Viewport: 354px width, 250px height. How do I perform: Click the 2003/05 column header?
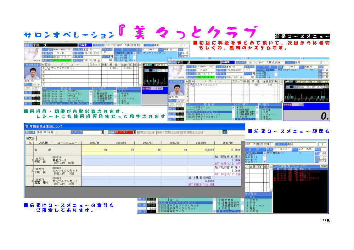(94, 143)
